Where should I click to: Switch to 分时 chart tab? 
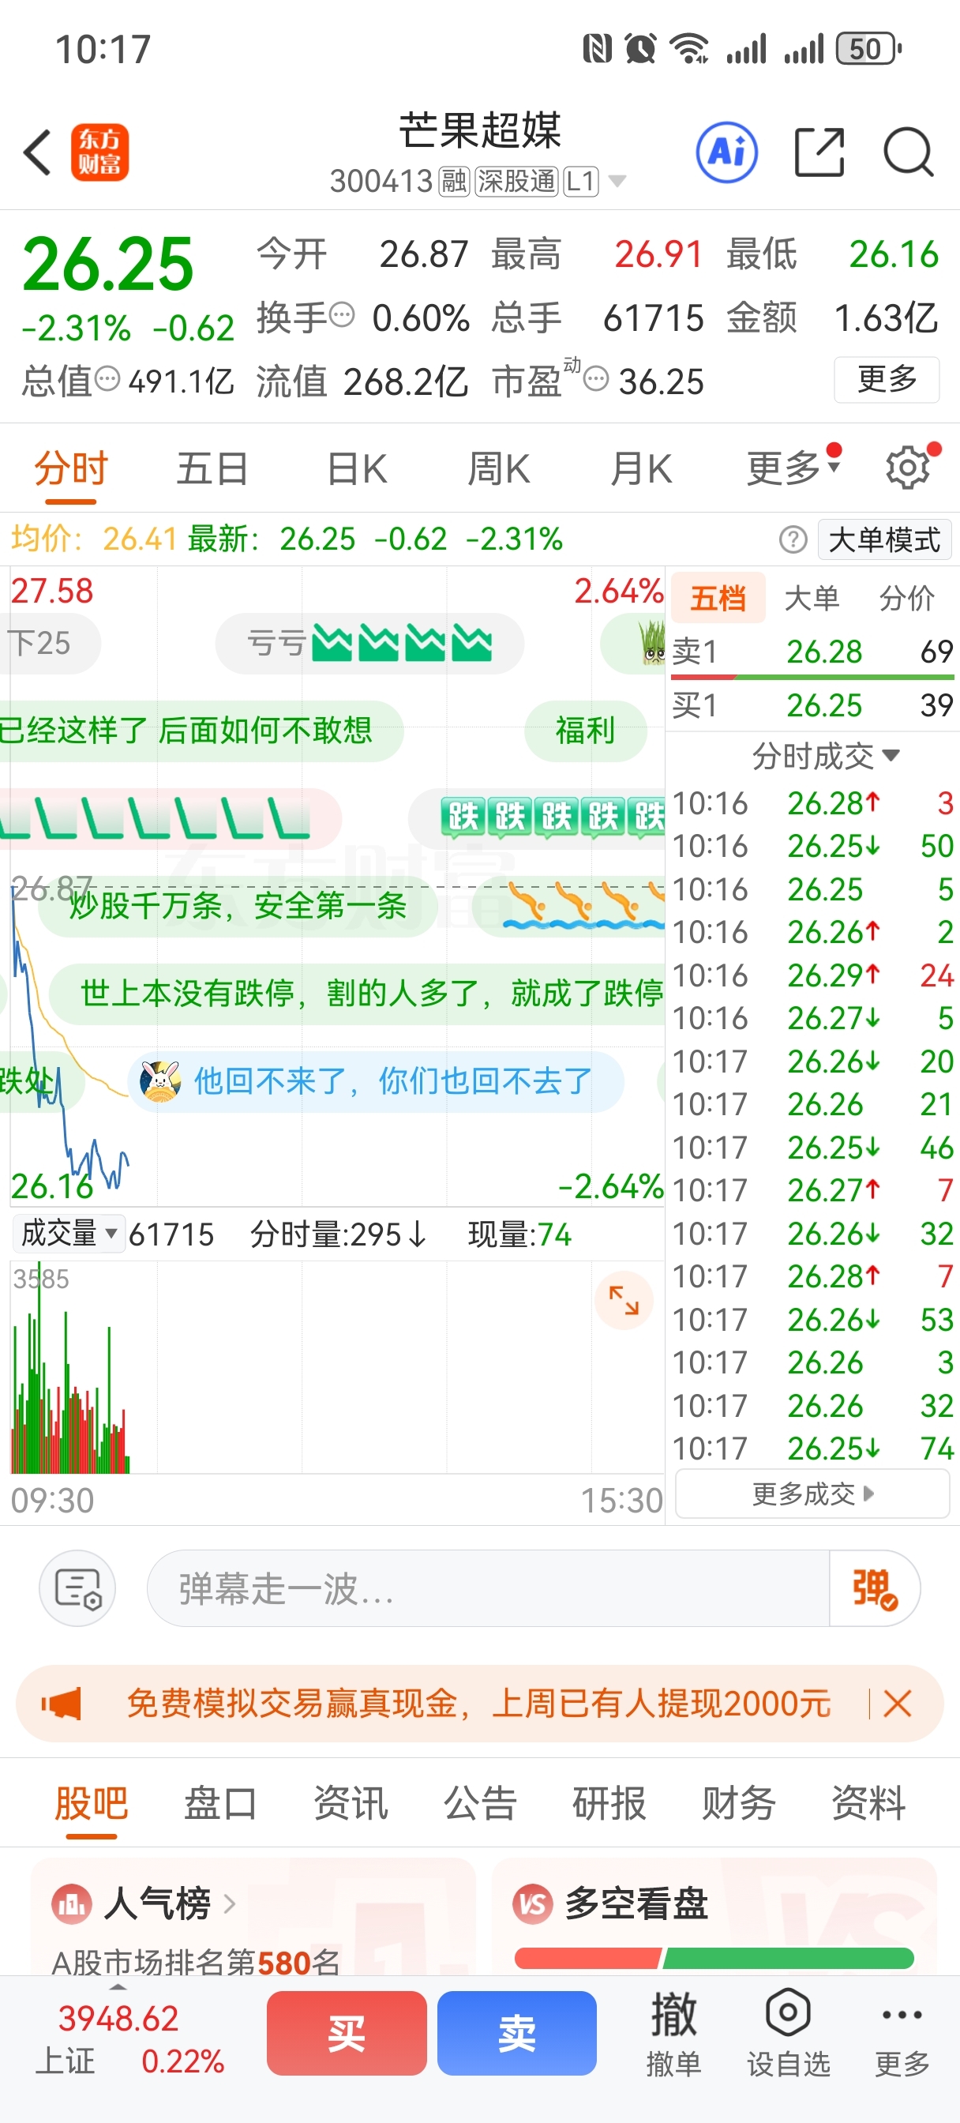pos(71,469)
